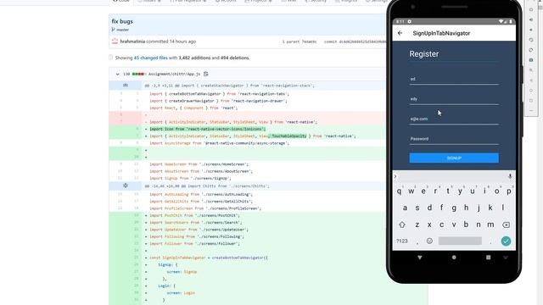This screenshot has height=305, width=543.
Task: Tap the 'z' key on the keyboard
Action: click(x=417, y=225)
